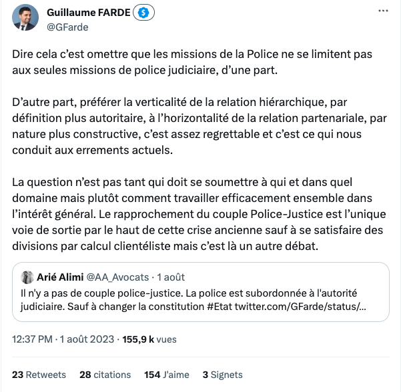
Task: Click the @GFarde handle
Action: tap(67, 27)
